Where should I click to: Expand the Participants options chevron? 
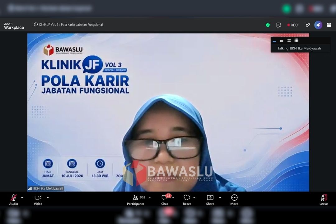(x=150, y=198)
